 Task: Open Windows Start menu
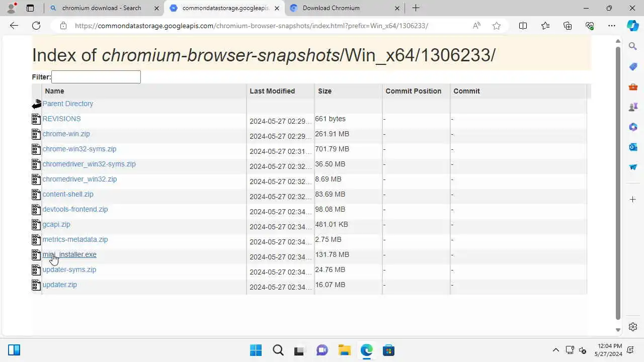click(256, 350)
